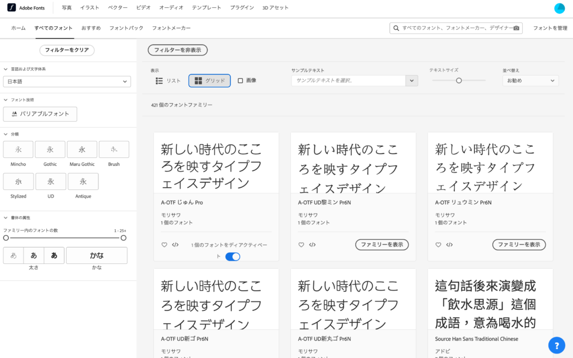Image resolution: width=573 pixels, height=358 pixels.
Task: Favorite A-OTF UD黎ミン Pr6N with heart icon
Action: click(301, 245)
